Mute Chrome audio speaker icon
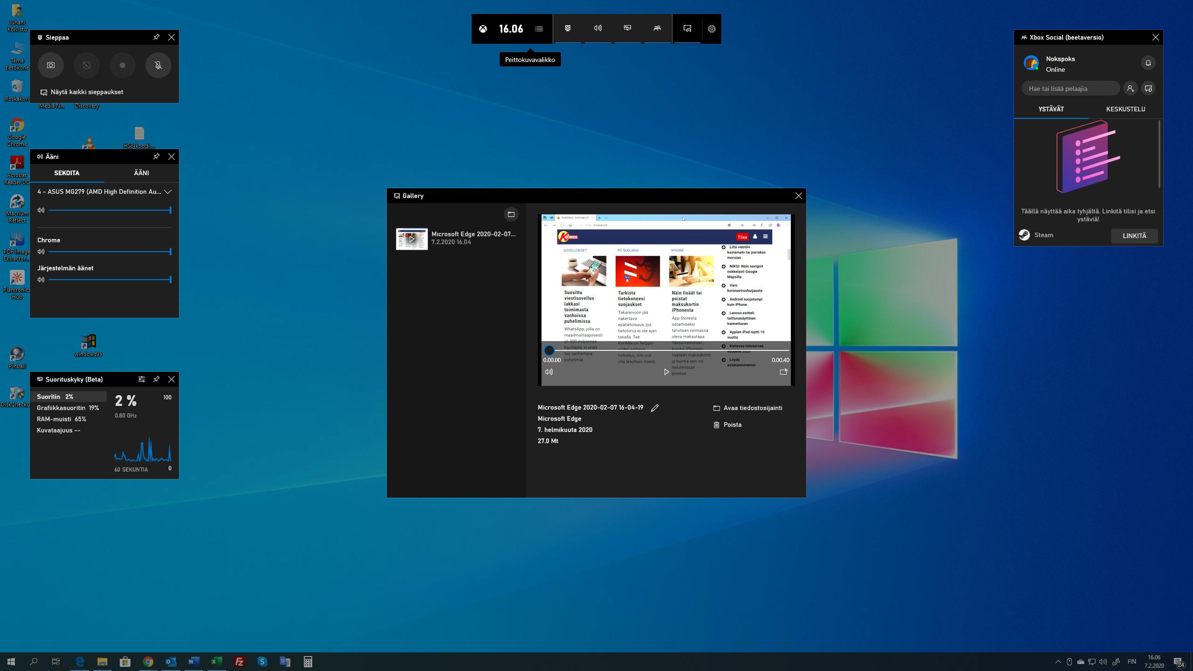The height and width of the screenshot is (671, 1193). tap(41, 252)
